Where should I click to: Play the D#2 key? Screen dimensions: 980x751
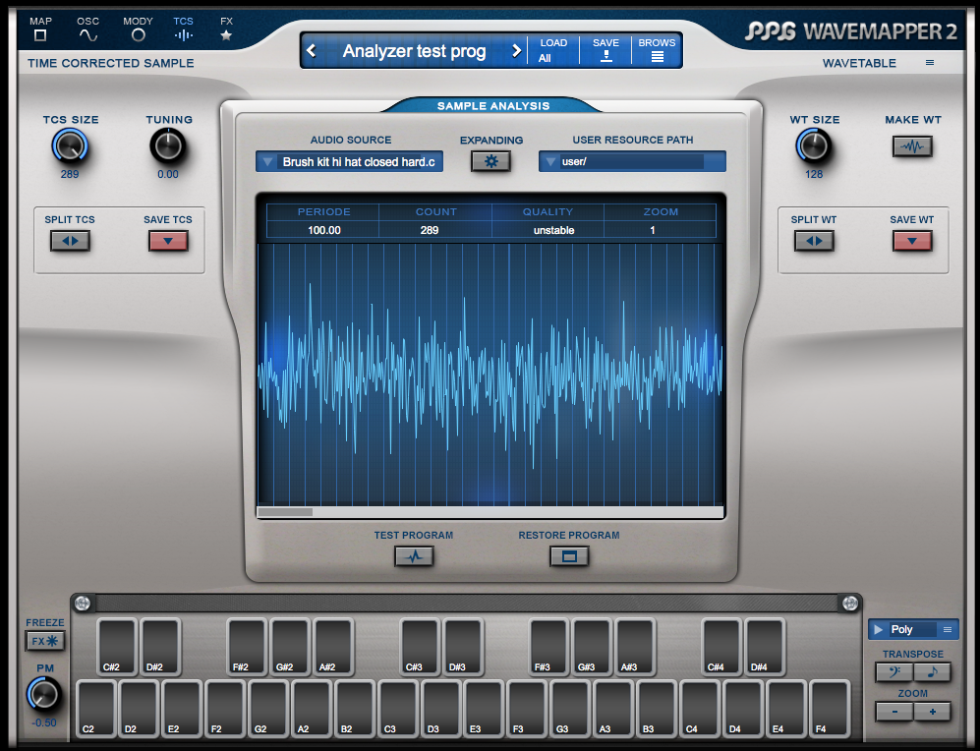[x=160, y=647]
